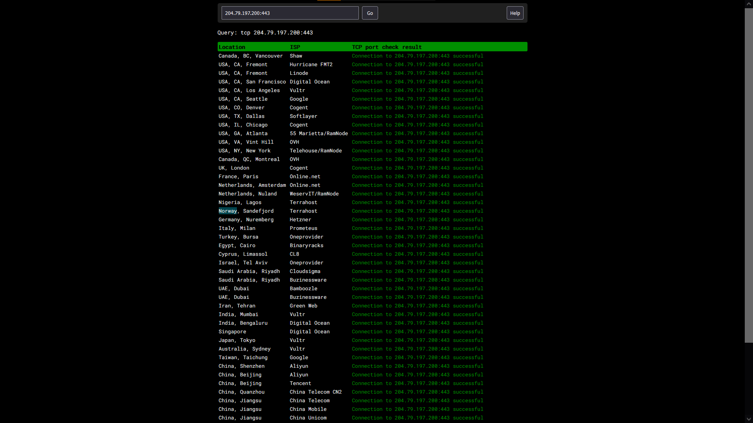Click the result for Japan, Tokyo
The width and height of the screenshot is (753, 423).
[417, 340]
